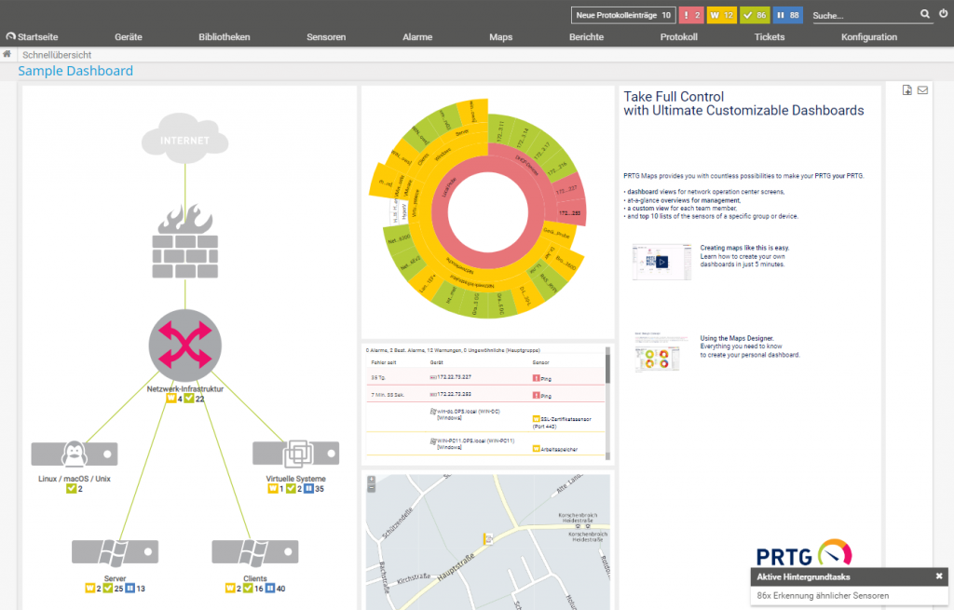Viewport: 954px width, 610px height.
Task: Open the Konfiguration menu
Action: click(868, 37)
